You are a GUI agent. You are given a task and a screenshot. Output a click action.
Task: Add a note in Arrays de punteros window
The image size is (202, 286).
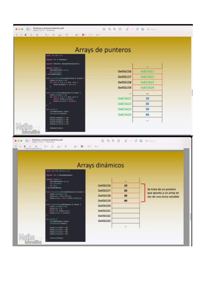(67, 35)
